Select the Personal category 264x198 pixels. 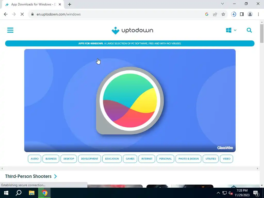click(x=165, y=159)
